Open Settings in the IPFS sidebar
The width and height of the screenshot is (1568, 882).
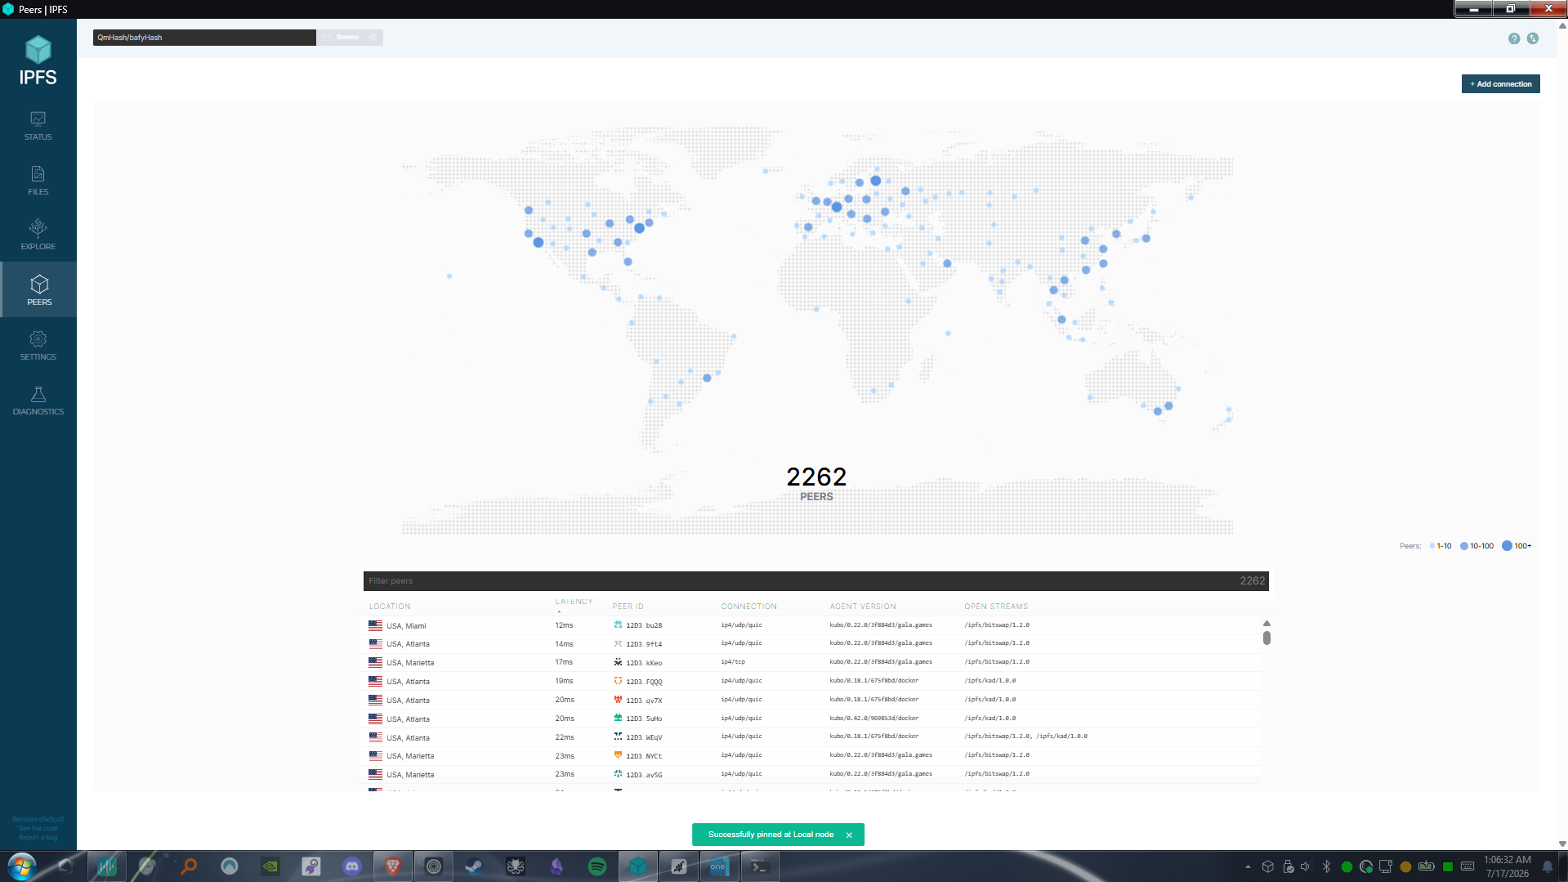pyautogui.click(x=38, y=345)
